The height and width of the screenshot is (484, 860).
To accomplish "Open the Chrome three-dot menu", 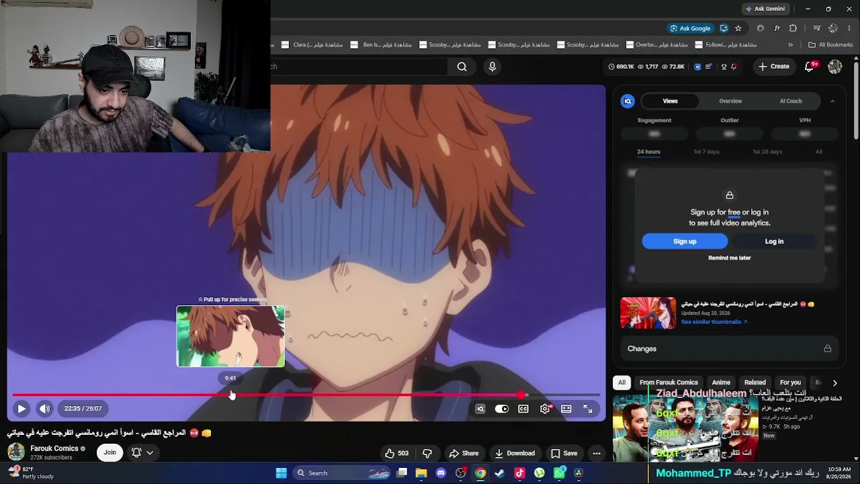I will pyautogui.click(x=850, y=28).
